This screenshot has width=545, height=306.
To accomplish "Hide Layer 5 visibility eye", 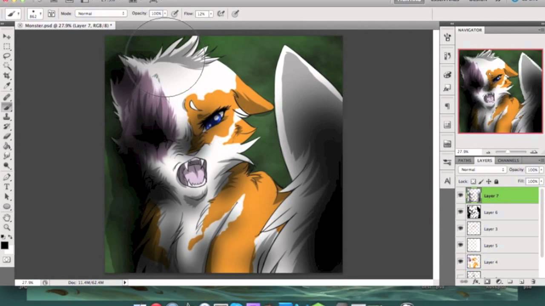I will 460,245.
